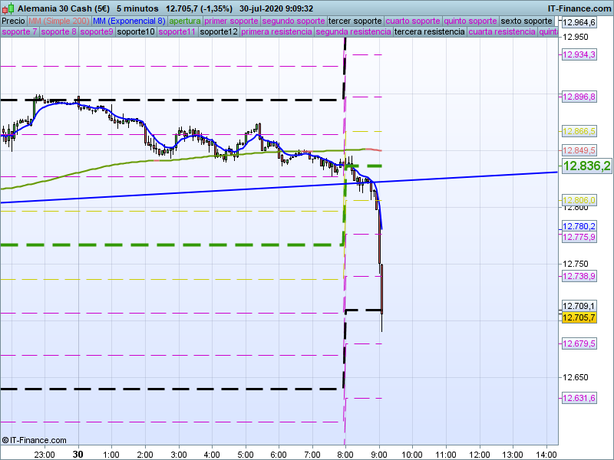Click the green 12.836,2 price tag

(586, 166)
